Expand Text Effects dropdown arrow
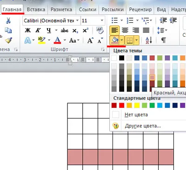Image resolution: width=186 pixels, height=170 pixels. tap(33, 40)
